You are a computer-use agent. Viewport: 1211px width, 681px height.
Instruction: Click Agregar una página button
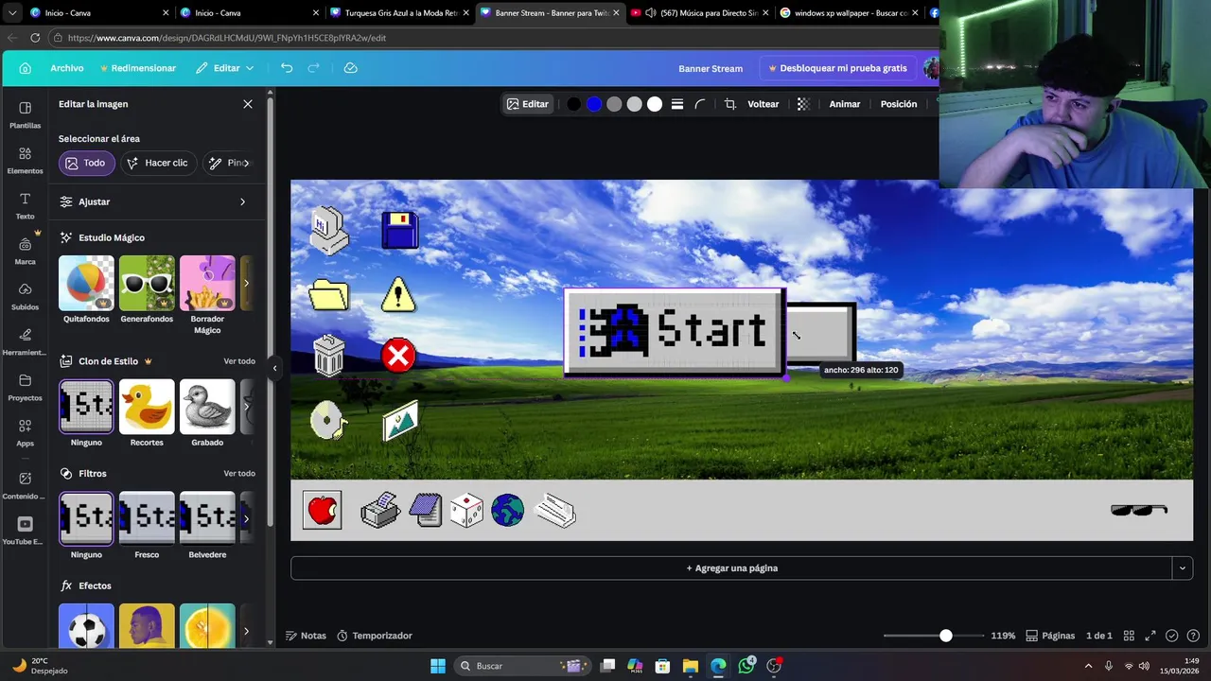click(731, 567)
